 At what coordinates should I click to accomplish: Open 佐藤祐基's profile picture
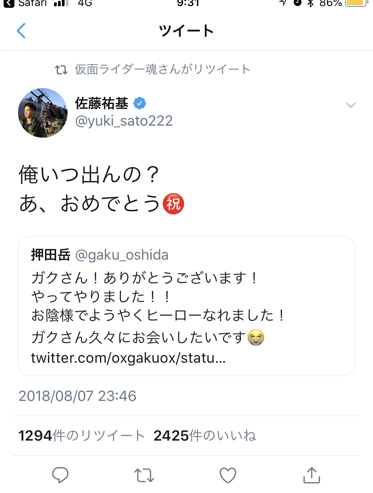[x=43, y=113]
